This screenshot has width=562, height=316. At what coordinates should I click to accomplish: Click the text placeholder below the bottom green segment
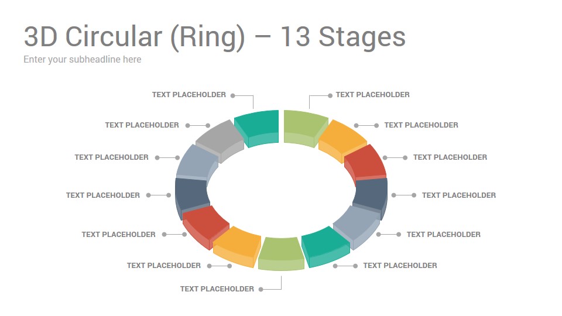click(217, 289)
